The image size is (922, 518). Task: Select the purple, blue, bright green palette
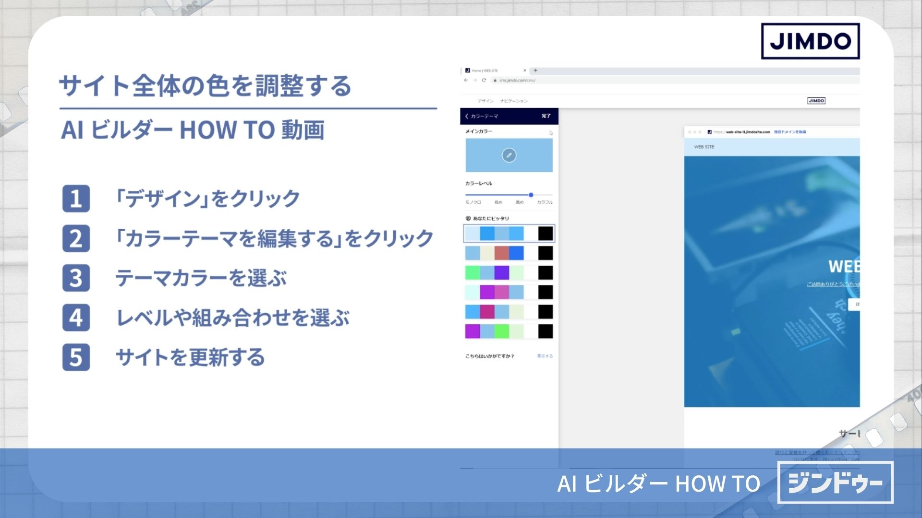tap(509, 331)
